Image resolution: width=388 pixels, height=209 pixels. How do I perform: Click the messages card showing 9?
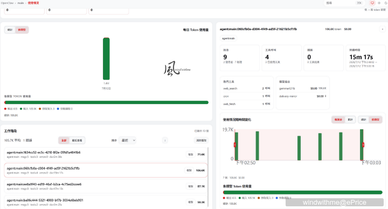pyautogui.click(x=240, y=58)
